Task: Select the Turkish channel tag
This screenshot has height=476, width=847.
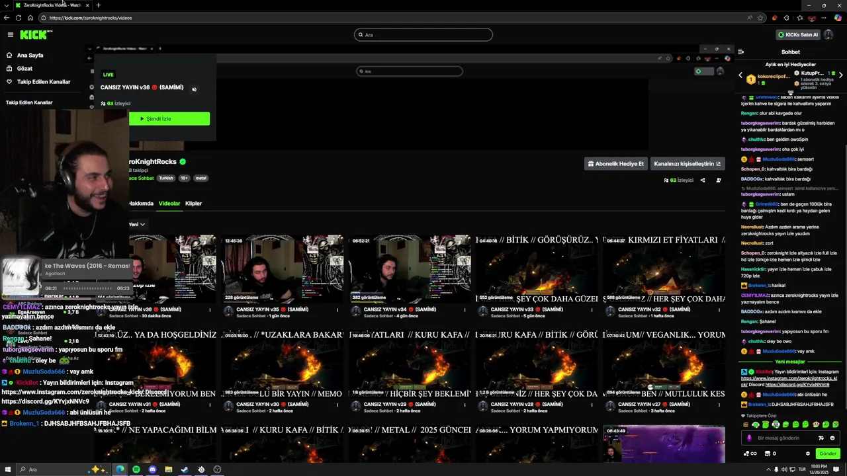Action: [x=165, y=178]
